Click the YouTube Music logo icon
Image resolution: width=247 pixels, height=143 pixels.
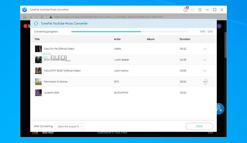click(x=25, y=26)
